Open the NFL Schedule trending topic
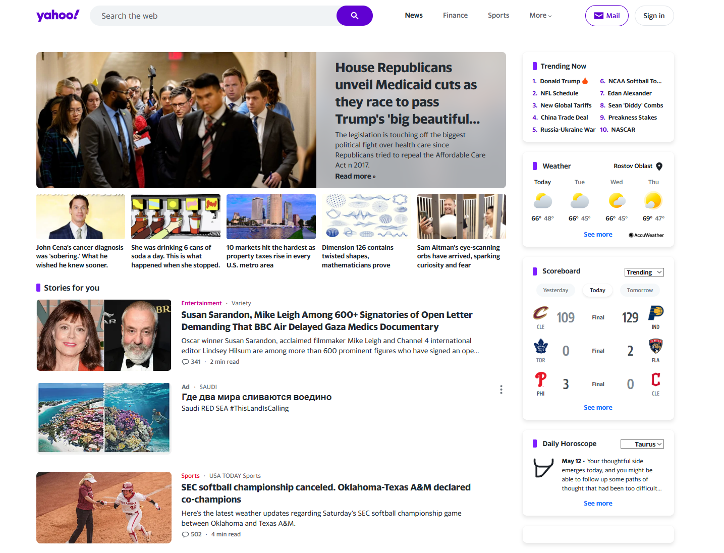Image resolution: width=724 pixels, height=553 pixels. pos(559,93)
